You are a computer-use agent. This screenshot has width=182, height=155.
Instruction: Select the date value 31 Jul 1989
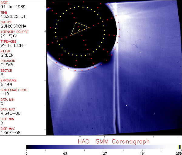13,7
